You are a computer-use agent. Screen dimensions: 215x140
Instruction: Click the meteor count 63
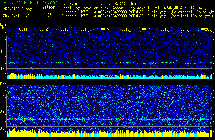(50, 12)
